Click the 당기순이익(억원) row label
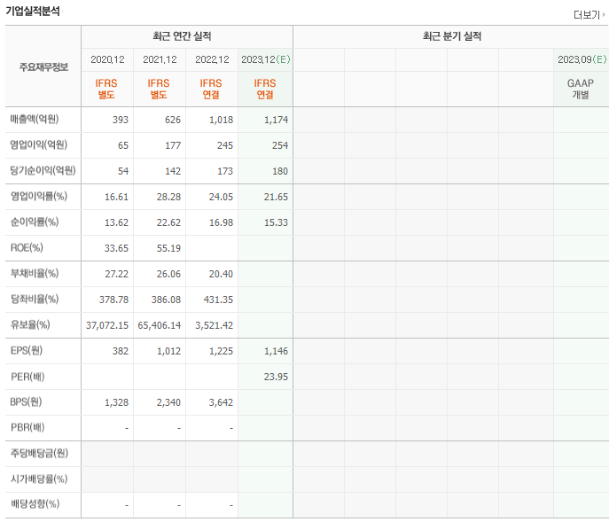 (x=43, y=170)
